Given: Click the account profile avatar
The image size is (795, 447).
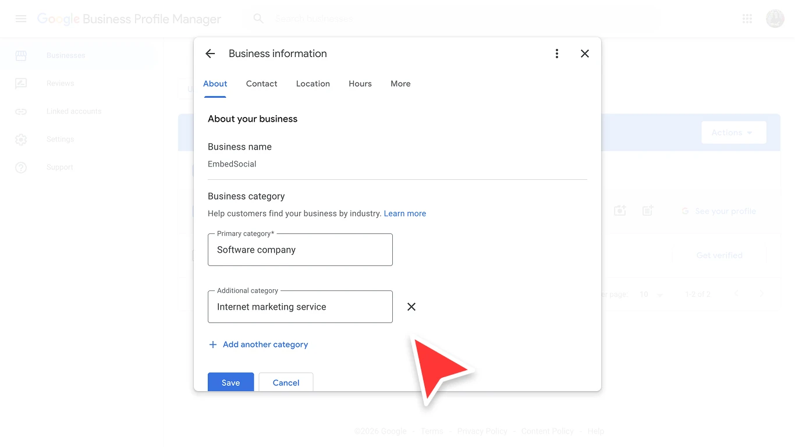Looking at the screenshot, I should point(775,18).
